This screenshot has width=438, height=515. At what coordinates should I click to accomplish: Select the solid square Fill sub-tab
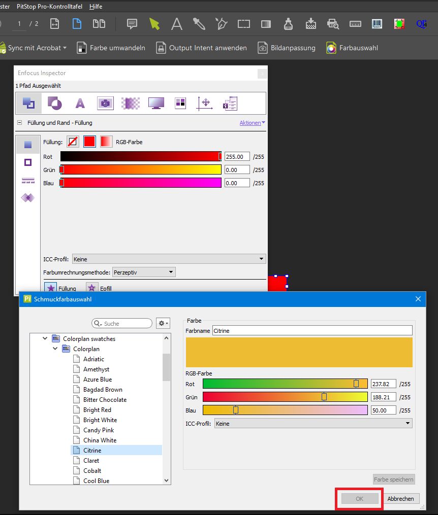point(28,145)
